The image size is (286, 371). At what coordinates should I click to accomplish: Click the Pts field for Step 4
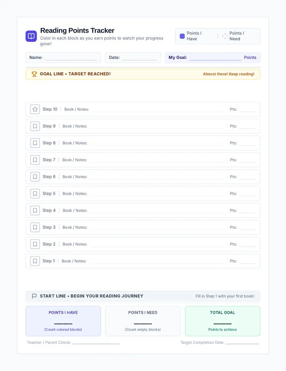[x=247, y=211]
